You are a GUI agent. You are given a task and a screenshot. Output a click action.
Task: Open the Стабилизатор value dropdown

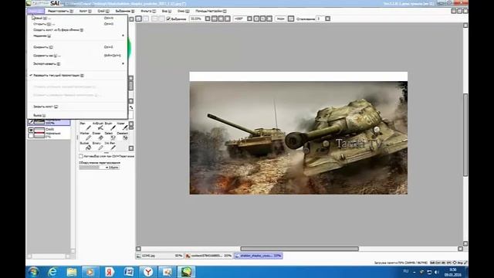coord(327,19)
